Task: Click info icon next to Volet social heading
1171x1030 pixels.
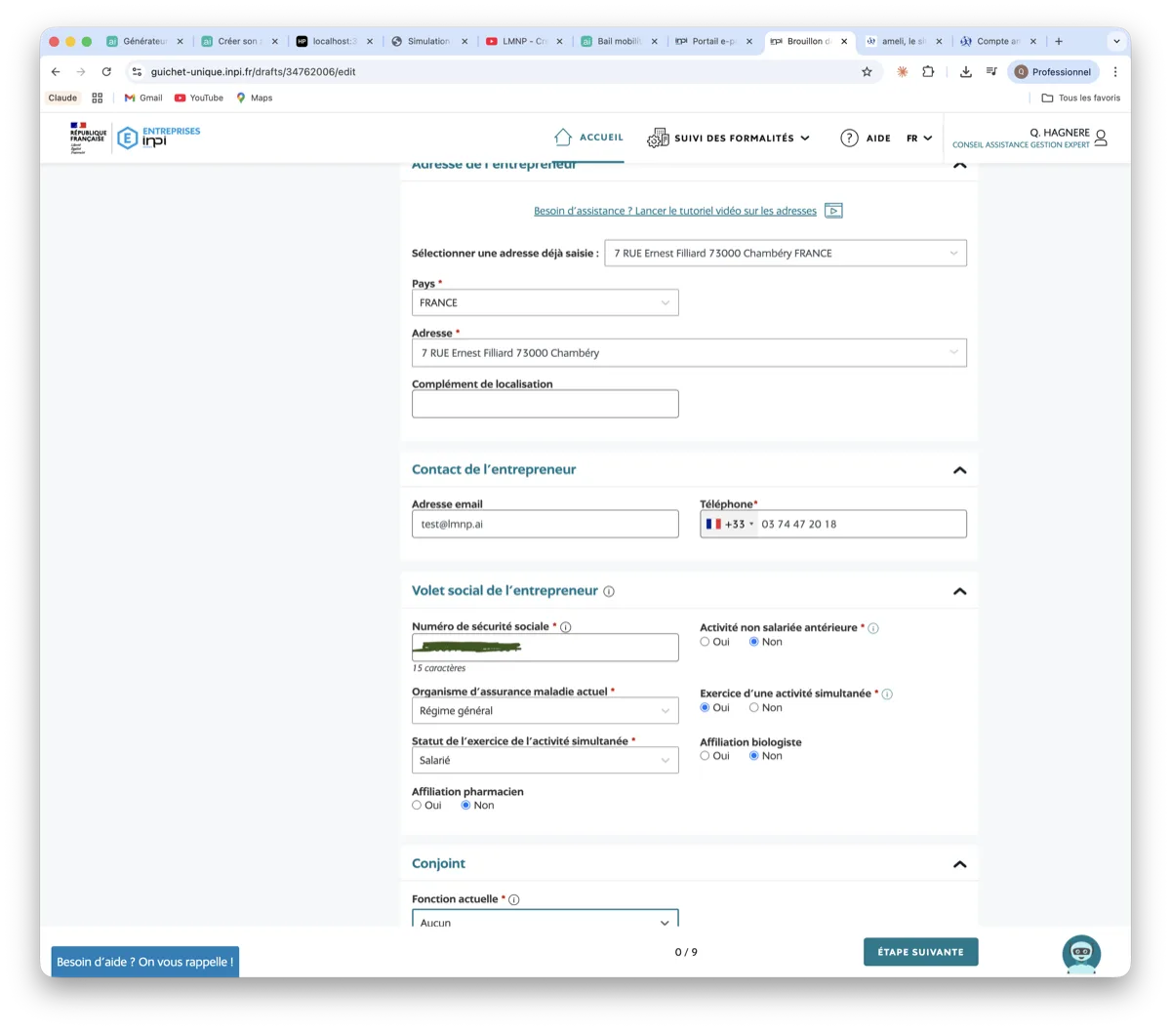Action: pyautogui.click(x=609, y=591)
